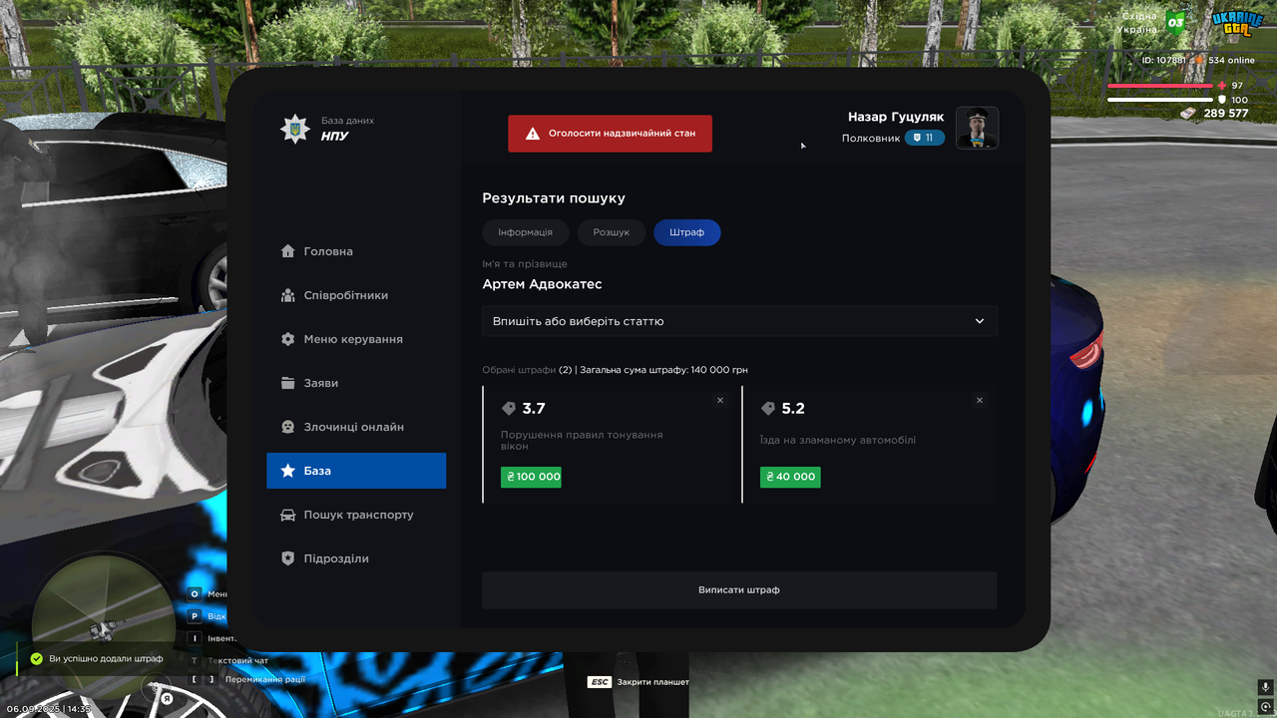Viewport: 1277px width, 718px height.
Task: Open Пошук транспорту in the sidebar
Action: (356, 515)
